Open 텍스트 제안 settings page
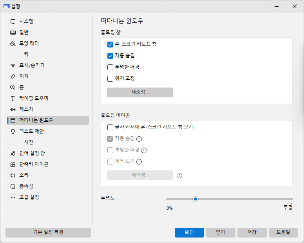 [48, 132]
